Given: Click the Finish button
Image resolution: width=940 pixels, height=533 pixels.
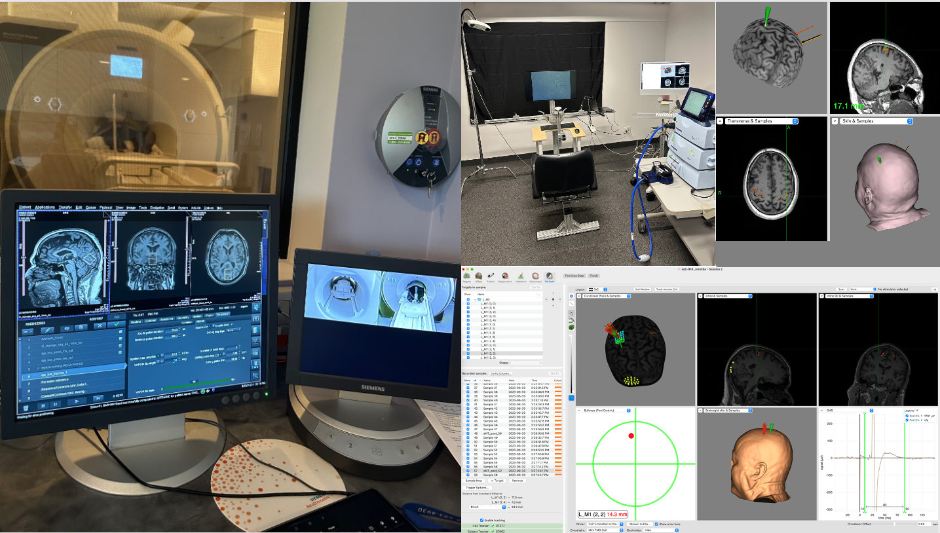Looking at the screenshot, I should click(x=593, y=276).
